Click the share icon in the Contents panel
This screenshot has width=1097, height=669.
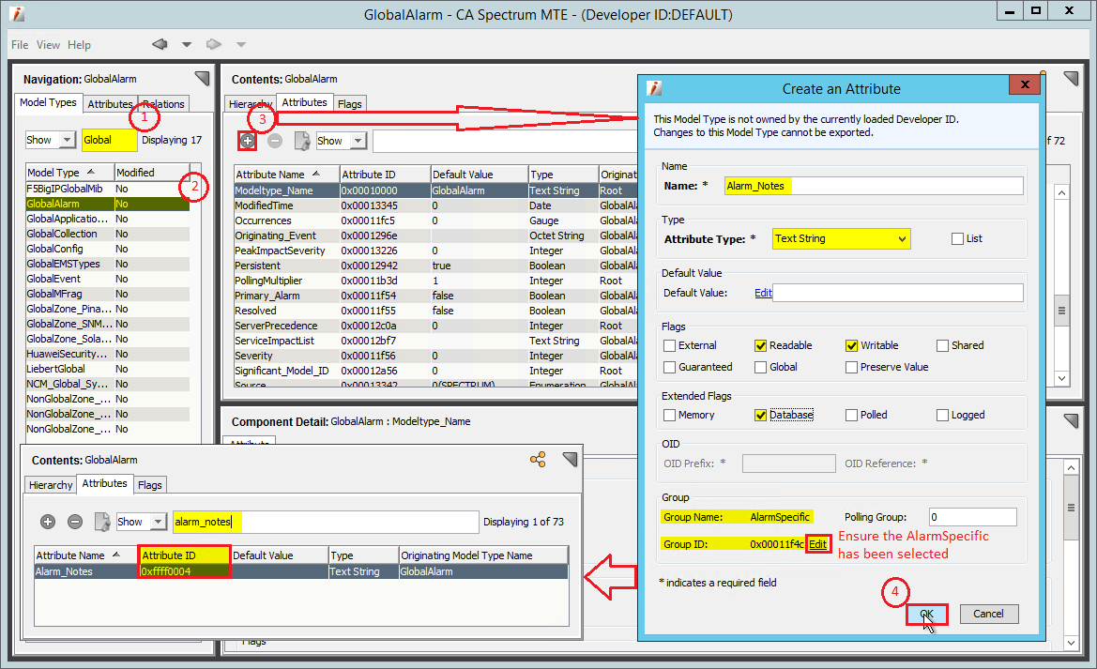pos(538,459)
